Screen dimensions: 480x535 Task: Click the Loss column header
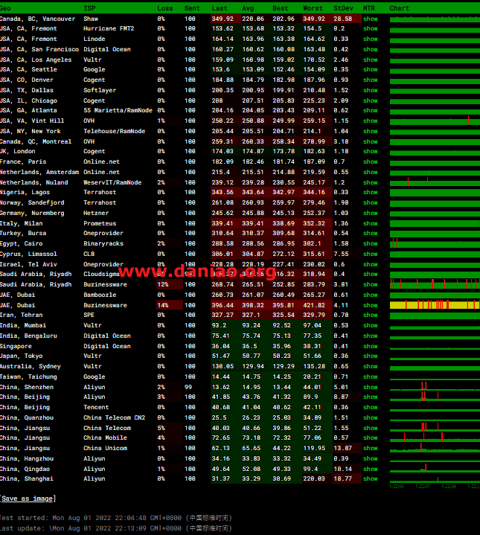tap(165, 8)
